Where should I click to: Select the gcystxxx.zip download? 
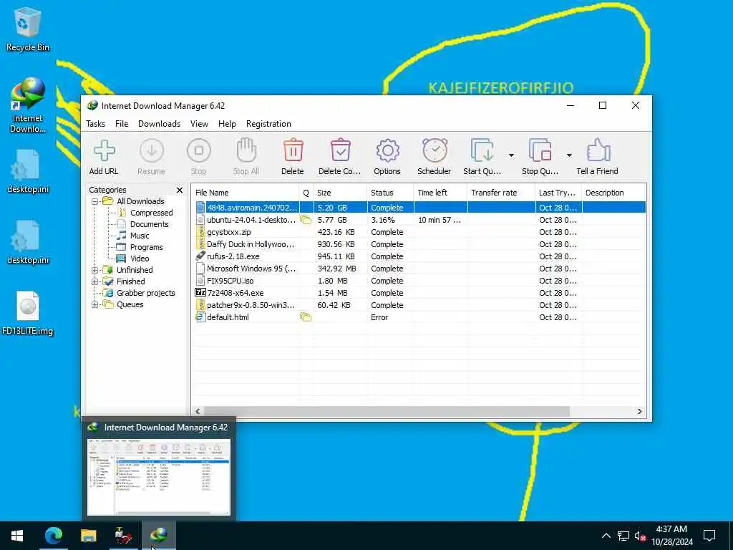(419, 232)
